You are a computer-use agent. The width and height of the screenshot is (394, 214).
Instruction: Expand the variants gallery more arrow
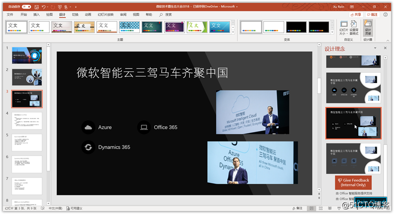click(332, 32)
